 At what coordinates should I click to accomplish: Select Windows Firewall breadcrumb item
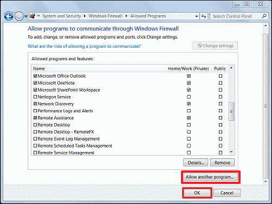coord(106,16)
